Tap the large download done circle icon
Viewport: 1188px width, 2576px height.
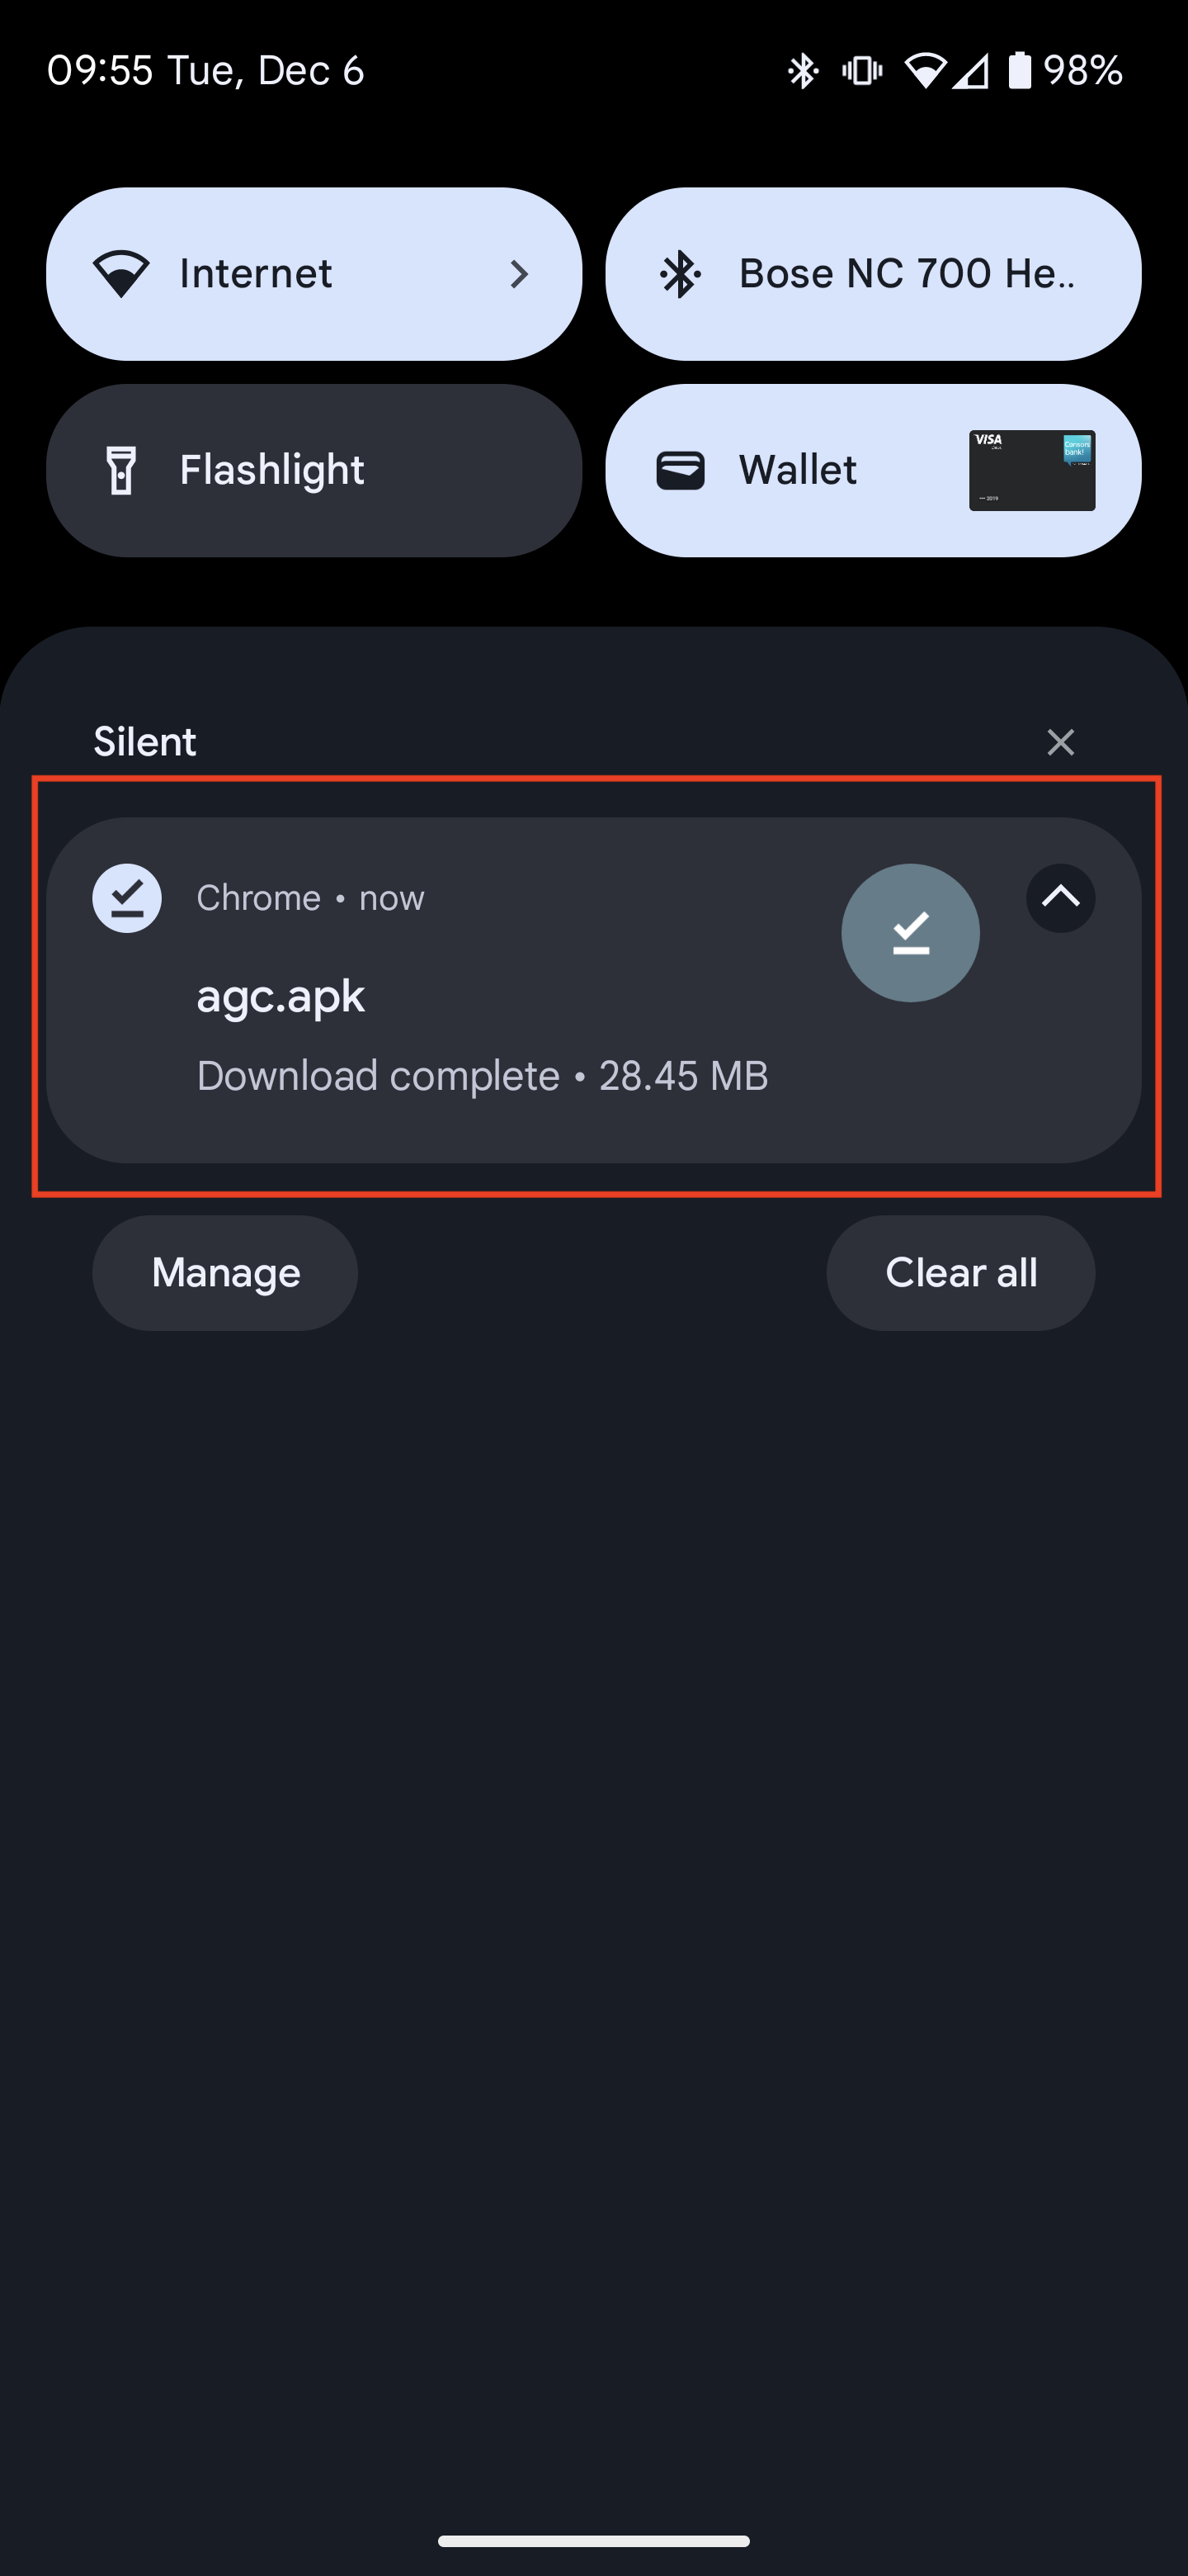tap(910, 932)
